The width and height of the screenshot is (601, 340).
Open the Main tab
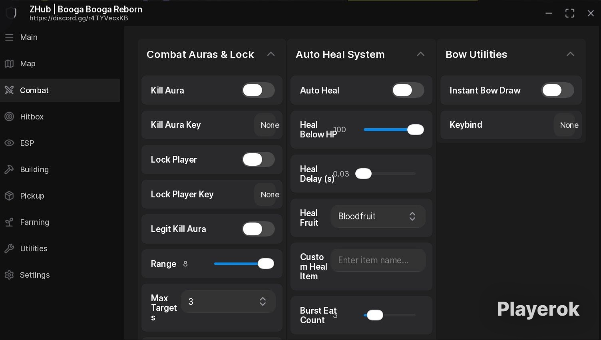point(60,37)
